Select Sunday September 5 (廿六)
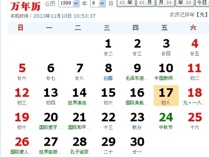The width and height of the screenshot is (209, 157). pos(22,72)
